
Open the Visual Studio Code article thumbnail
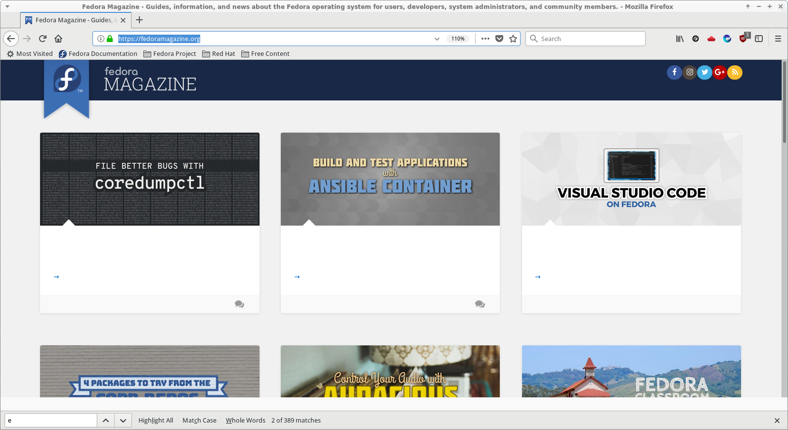631,179
